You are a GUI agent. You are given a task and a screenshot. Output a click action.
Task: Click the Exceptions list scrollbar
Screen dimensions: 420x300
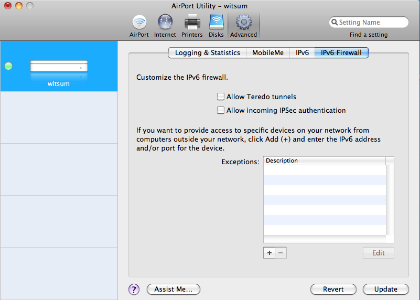click(x=390, y=200)
